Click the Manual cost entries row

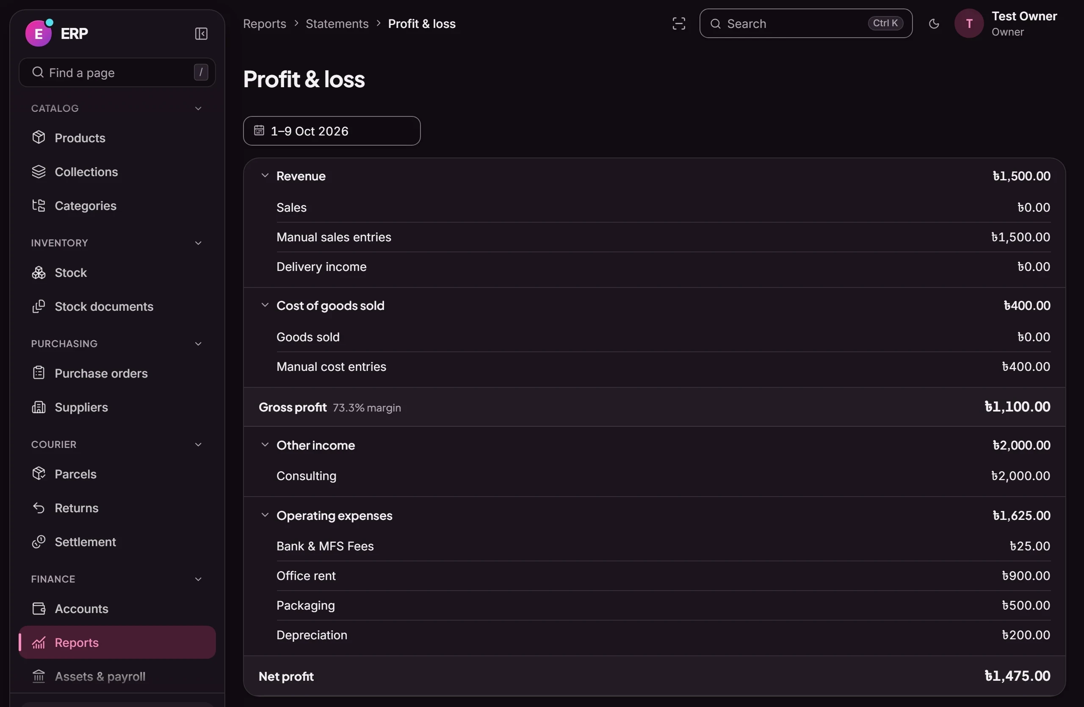click(663, 367)
